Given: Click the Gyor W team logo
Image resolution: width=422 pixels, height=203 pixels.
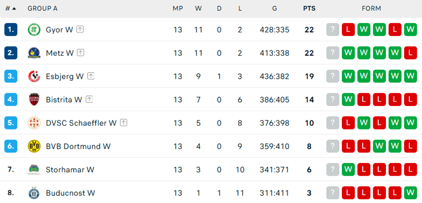Looking at the screenshot, I should [34, 30].
